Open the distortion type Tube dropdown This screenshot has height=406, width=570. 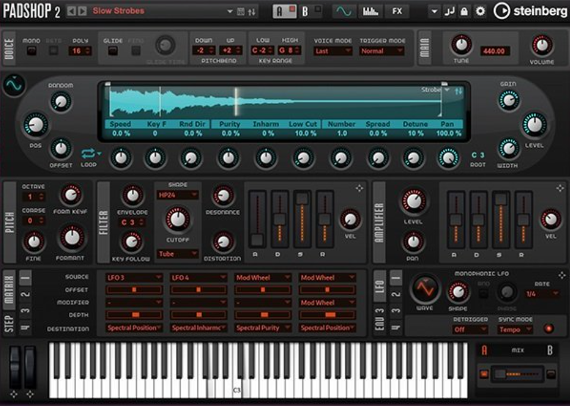(177, 254)
